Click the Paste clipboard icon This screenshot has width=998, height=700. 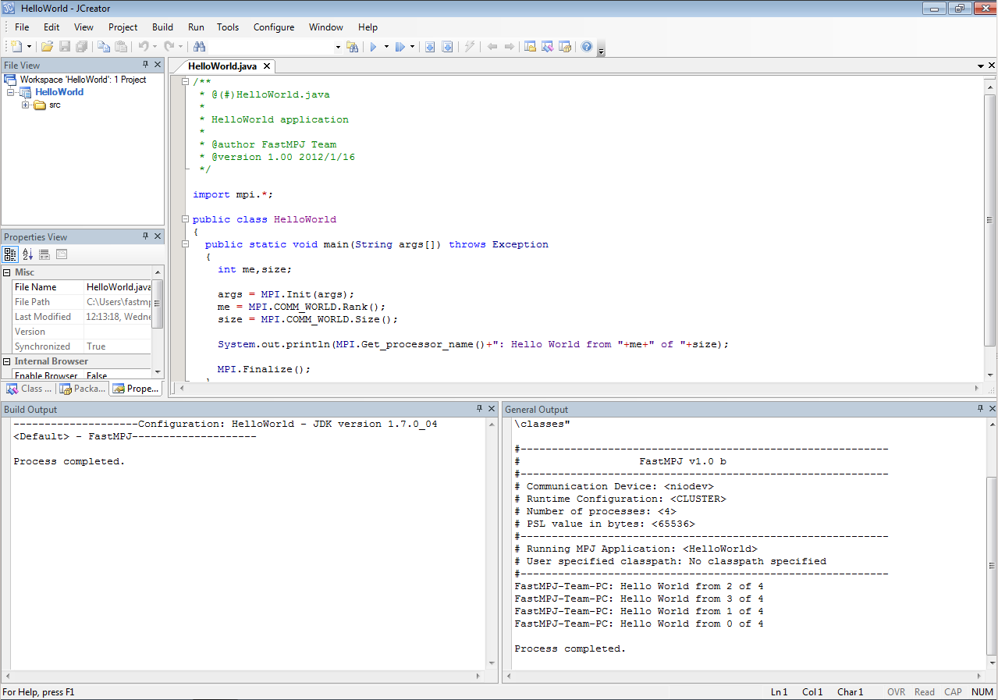click(x=120, y=47)
